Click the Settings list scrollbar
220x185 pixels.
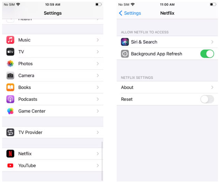pos(102,161)
